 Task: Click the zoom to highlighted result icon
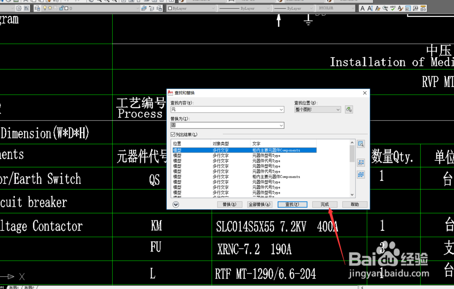pyautogui.click(x=361, y=144)
